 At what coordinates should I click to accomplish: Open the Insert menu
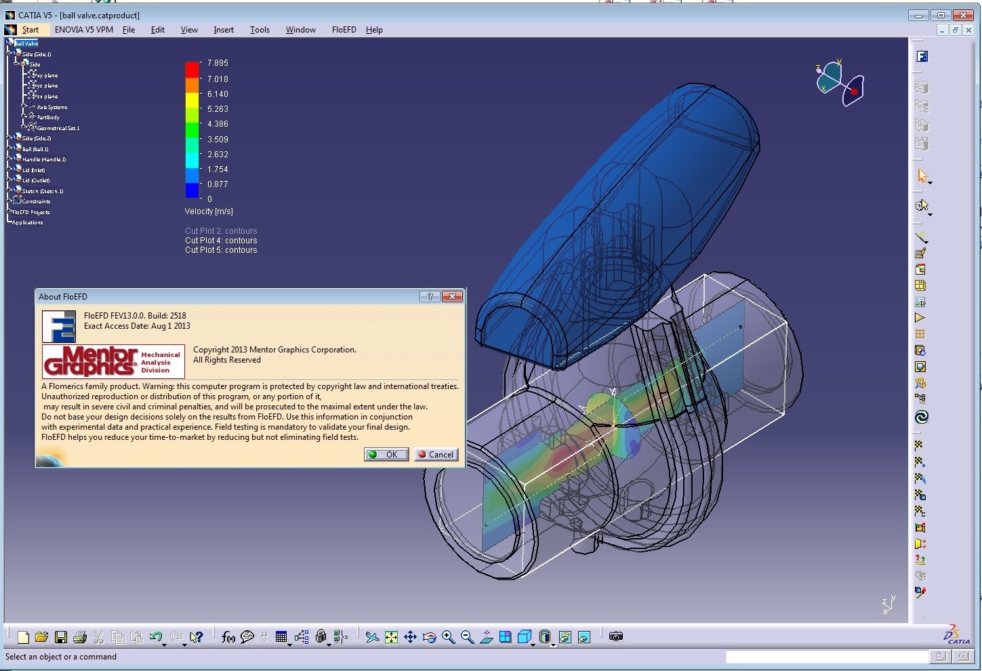(x=224, y=30)
